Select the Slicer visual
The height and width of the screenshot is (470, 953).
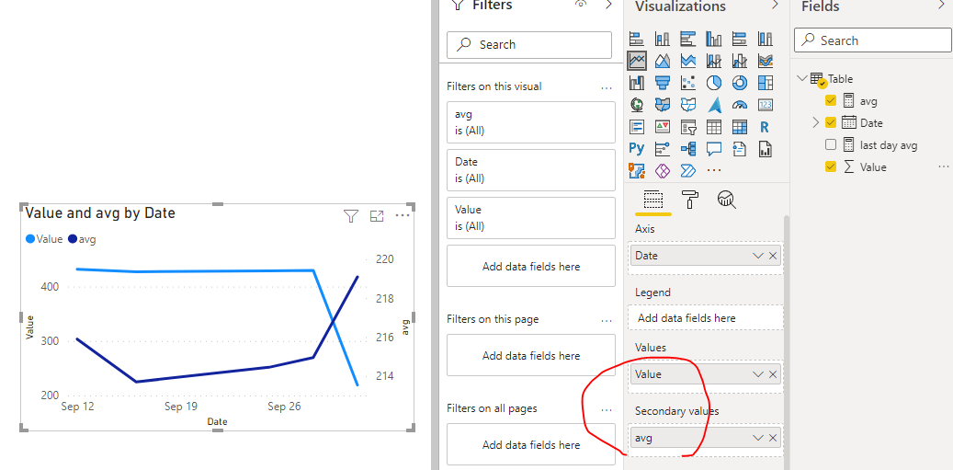[688, 127]
